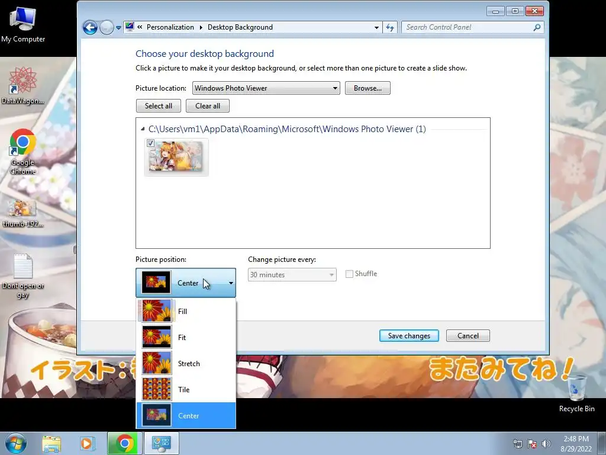Click the volume speaker tray icon

[546, 444]
